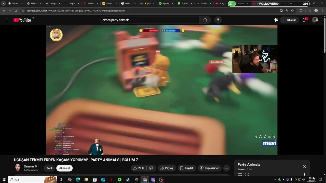Open the extensions puzzle icon
The image size is (326, 183).
301,11
